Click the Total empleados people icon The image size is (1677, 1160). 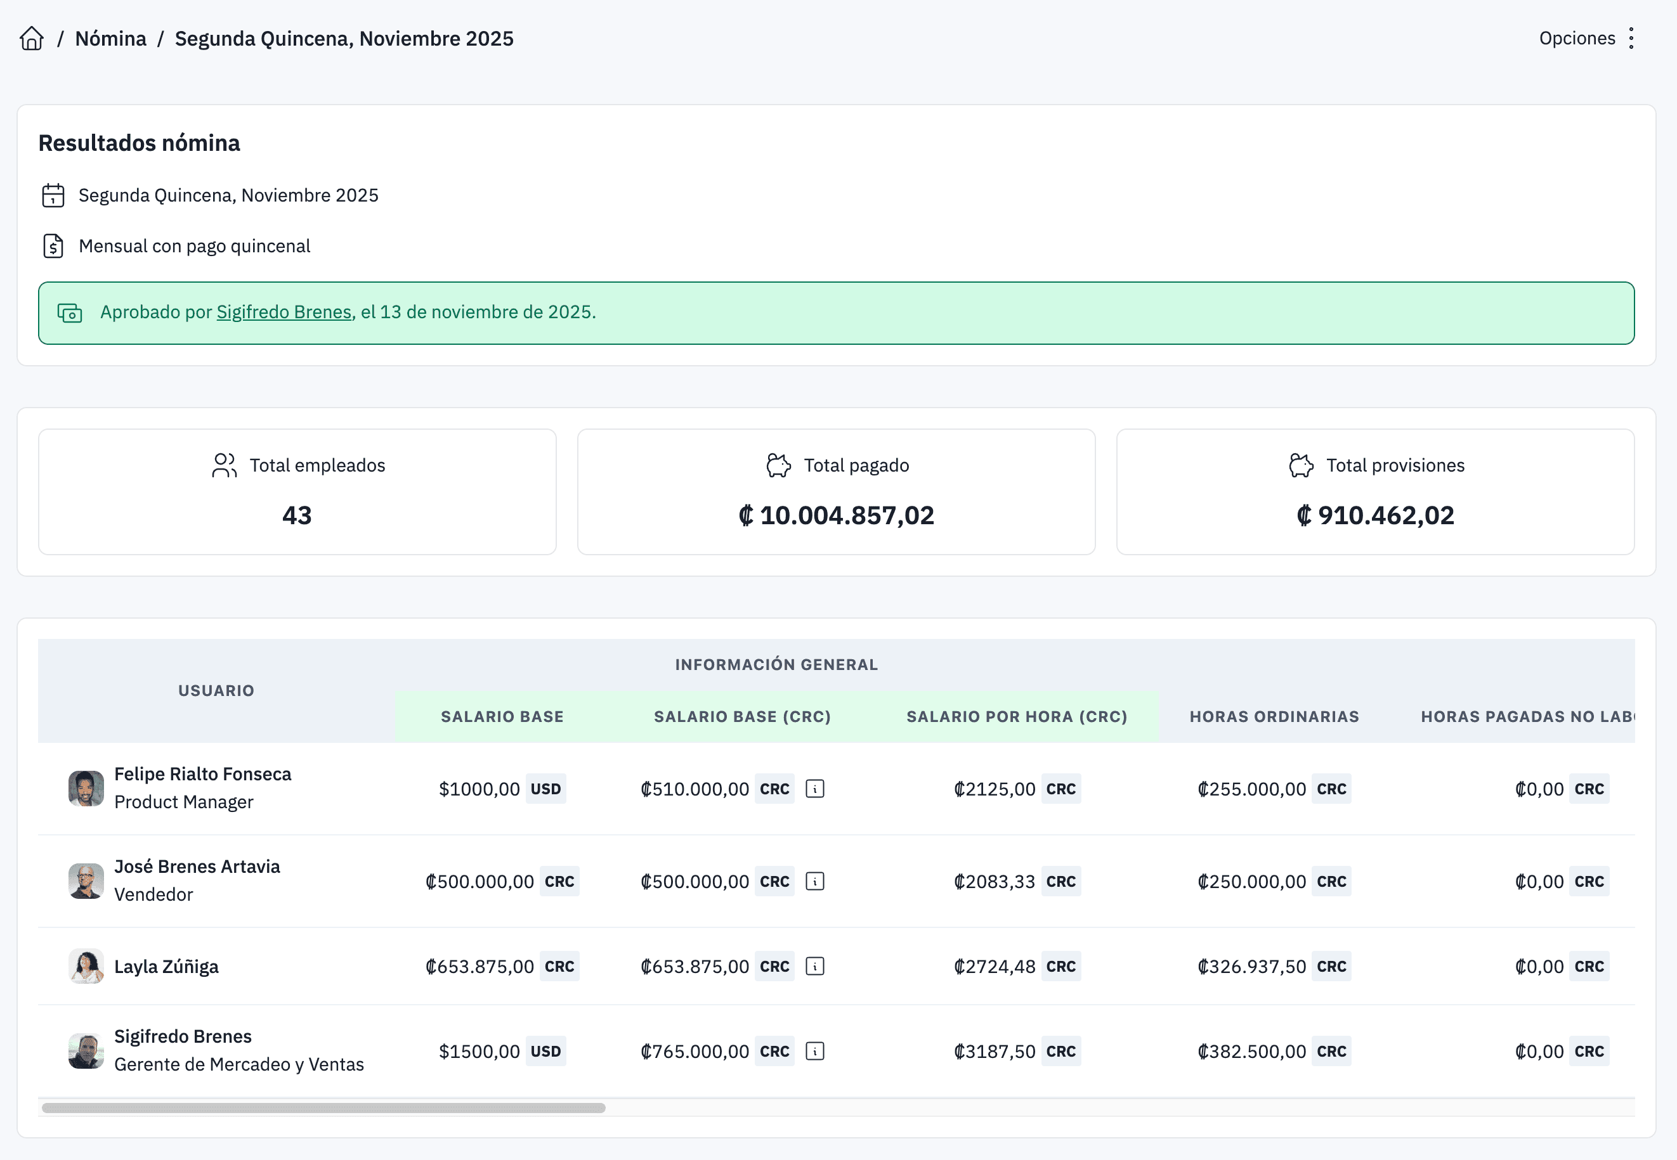point(224,465)
